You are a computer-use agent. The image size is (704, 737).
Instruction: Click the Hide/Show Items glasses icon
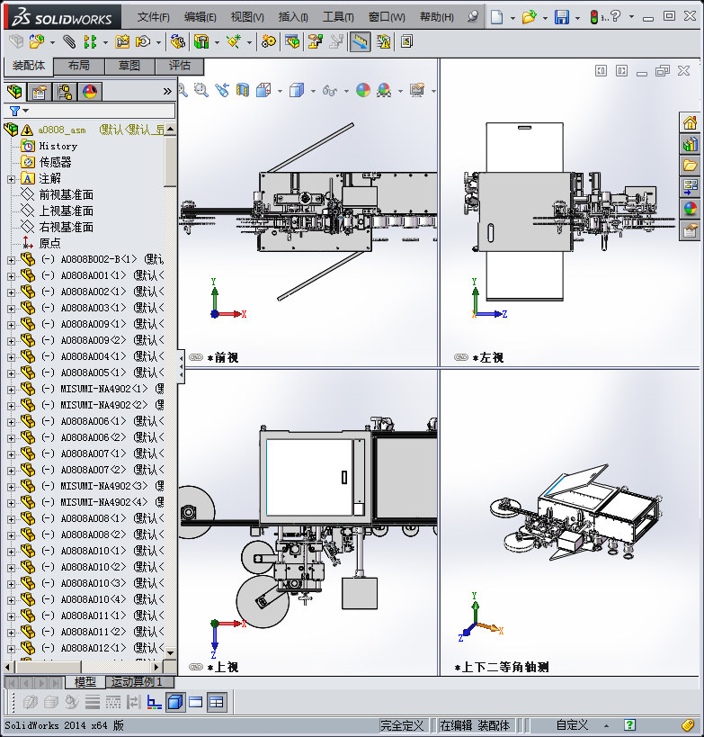click(x=330, y=90)
